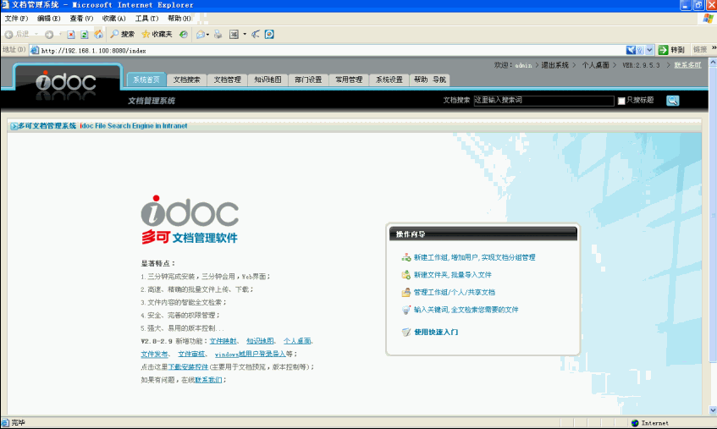The image size is (717, 429).
Task: Click the 个人桌面 link in feature list
Action: (x=297, y=341)
